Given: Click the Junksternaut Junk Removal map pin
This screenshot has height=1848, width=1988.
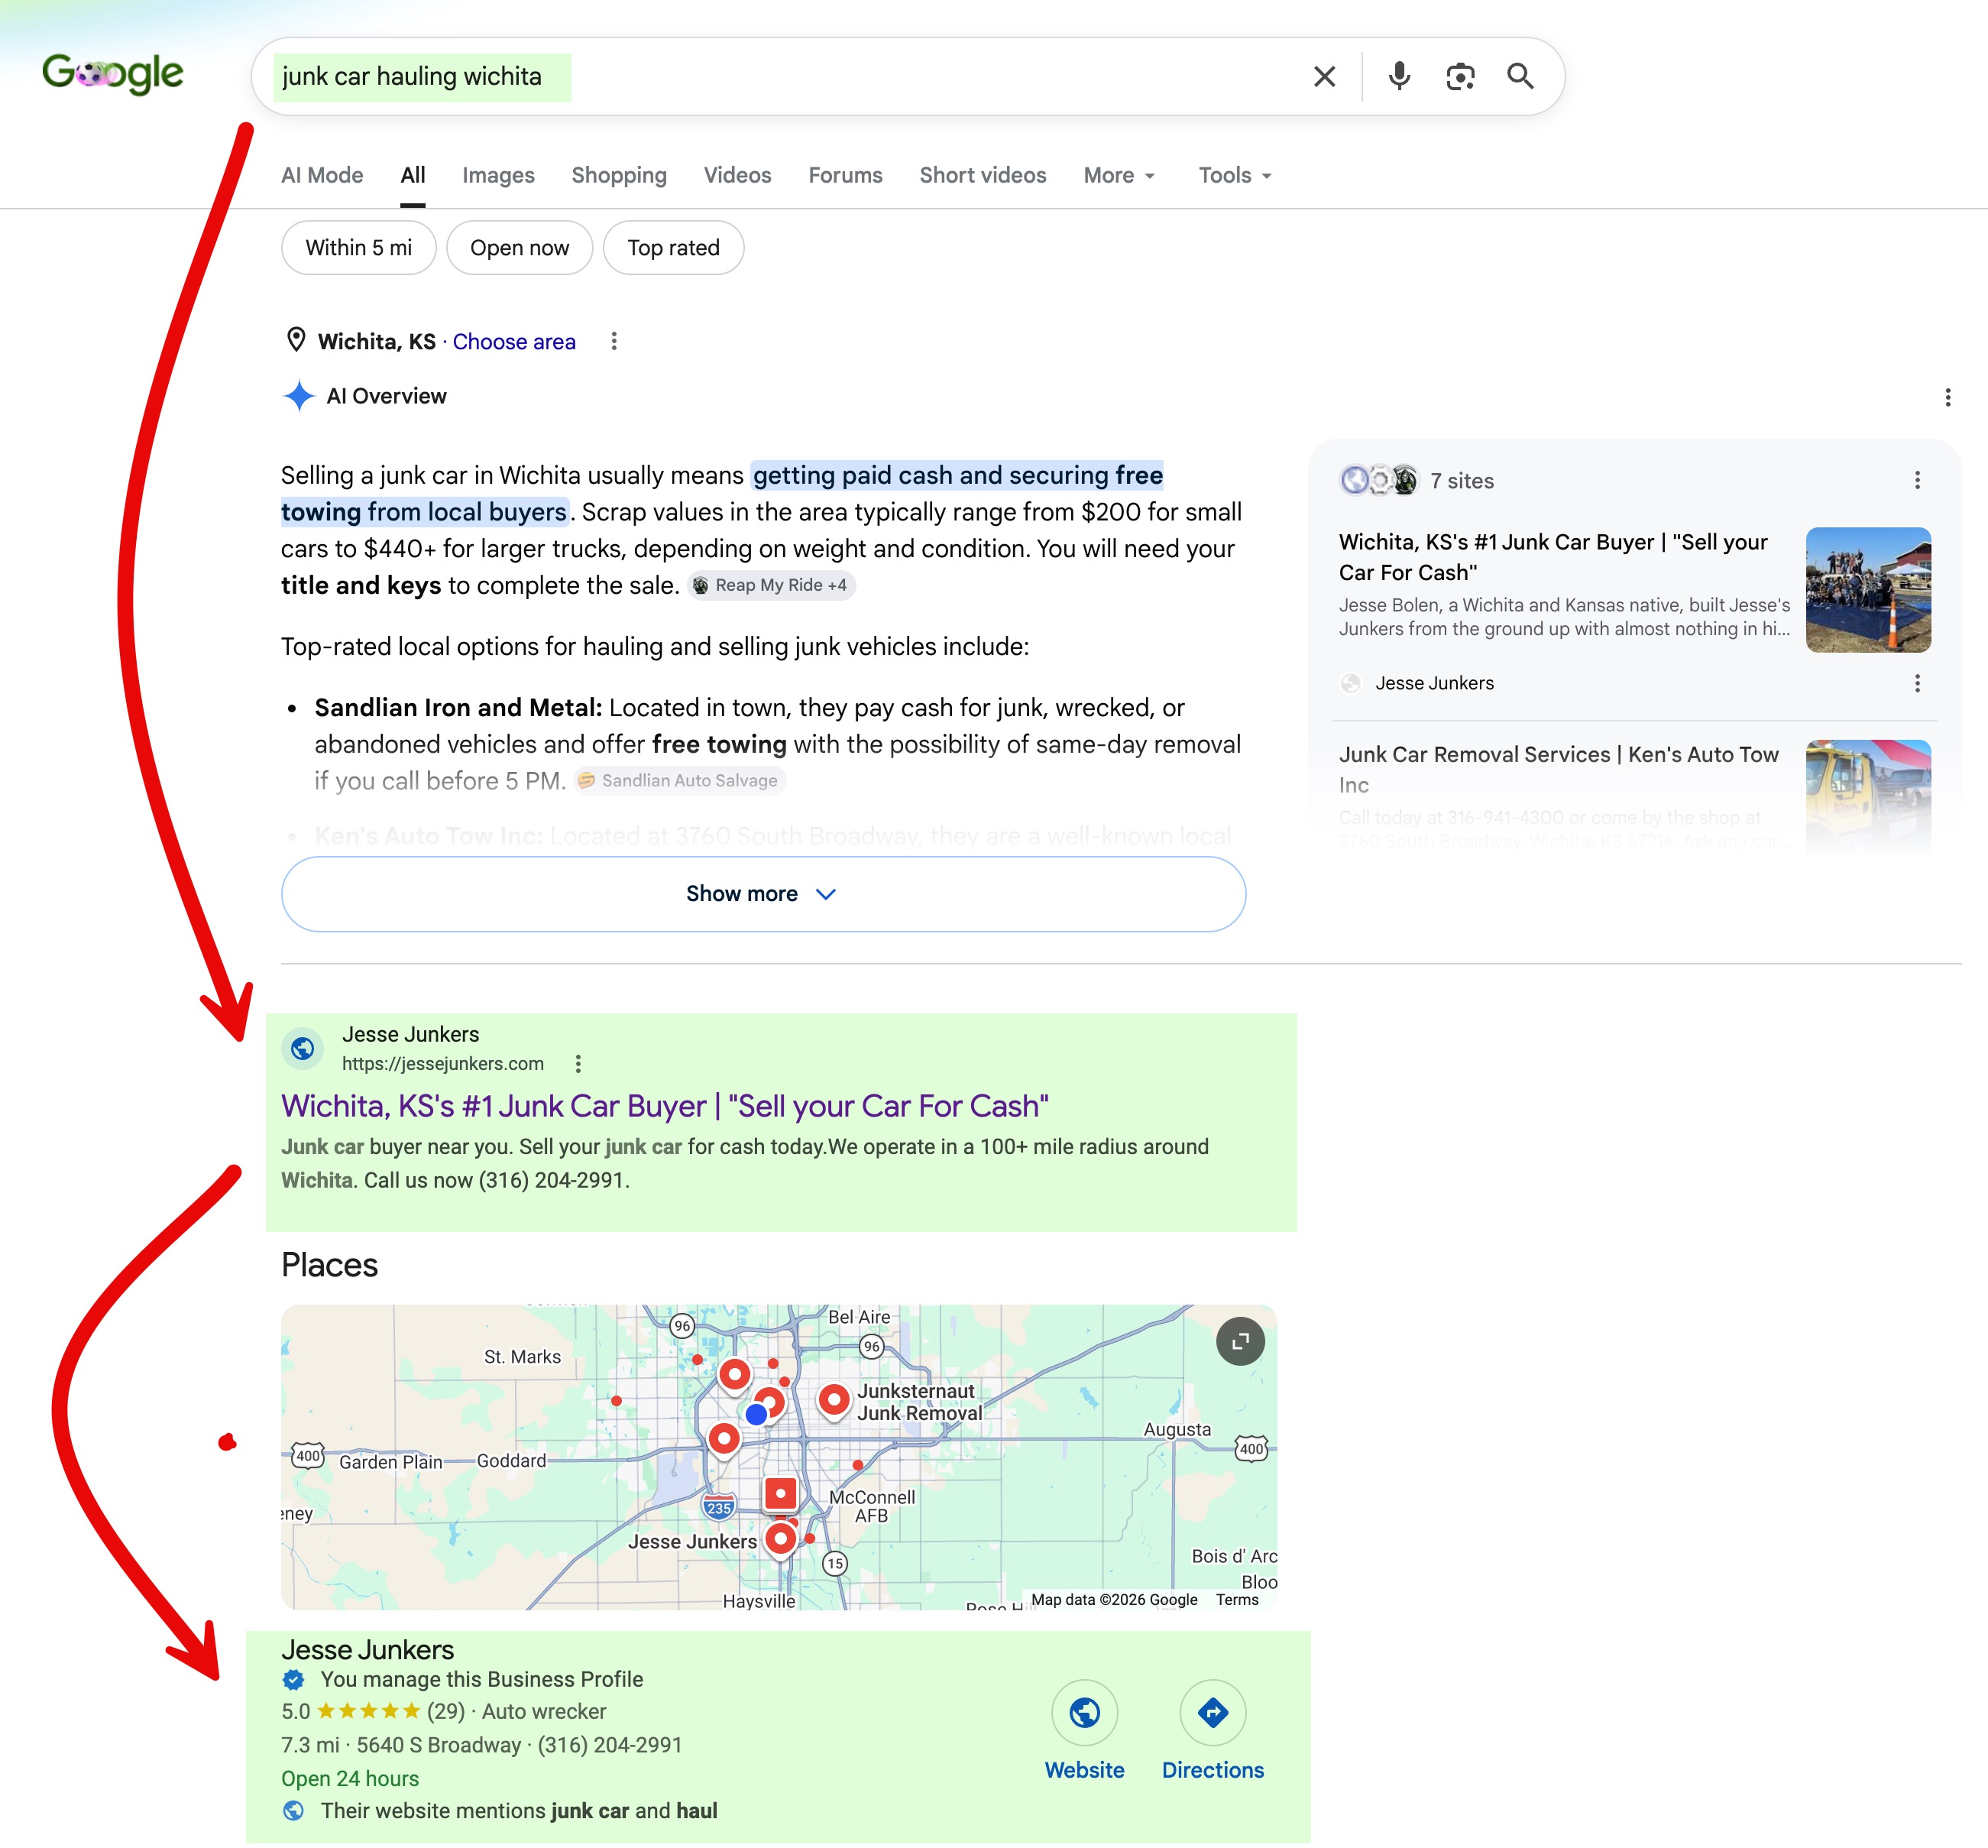Looking at the screenshot, I should point(834,1400).
